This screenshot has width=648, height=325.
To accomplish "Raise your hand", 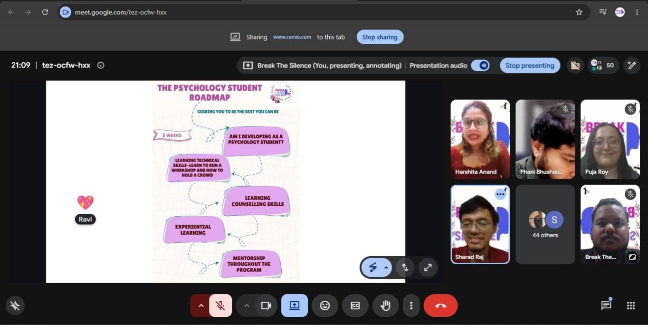I will click(x=386, y=306).
